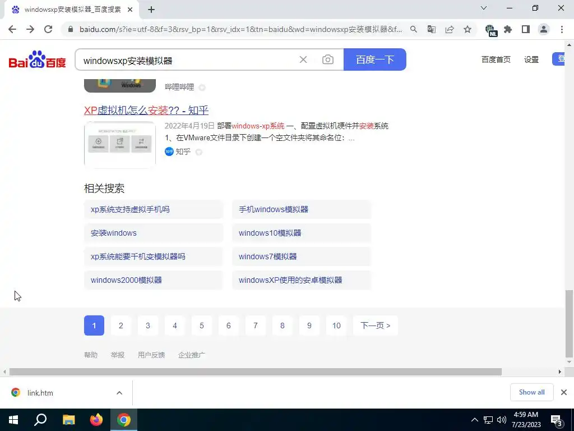Click the address bar URL
Viewport: 574px width, 431px height.
(x=240, y=29)
